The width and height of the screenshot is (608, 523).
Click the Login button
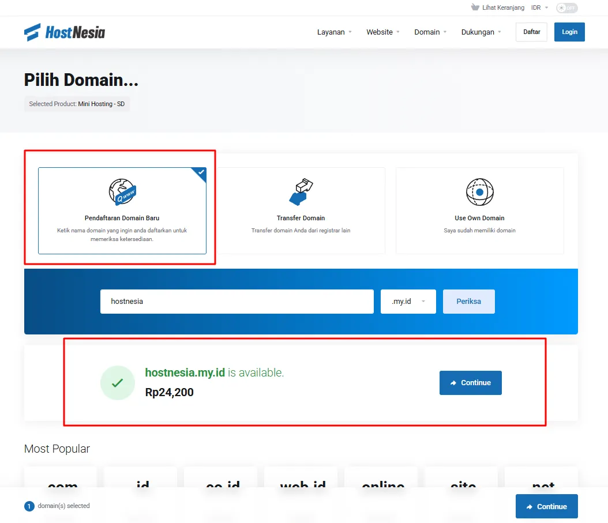click(569, 32)
